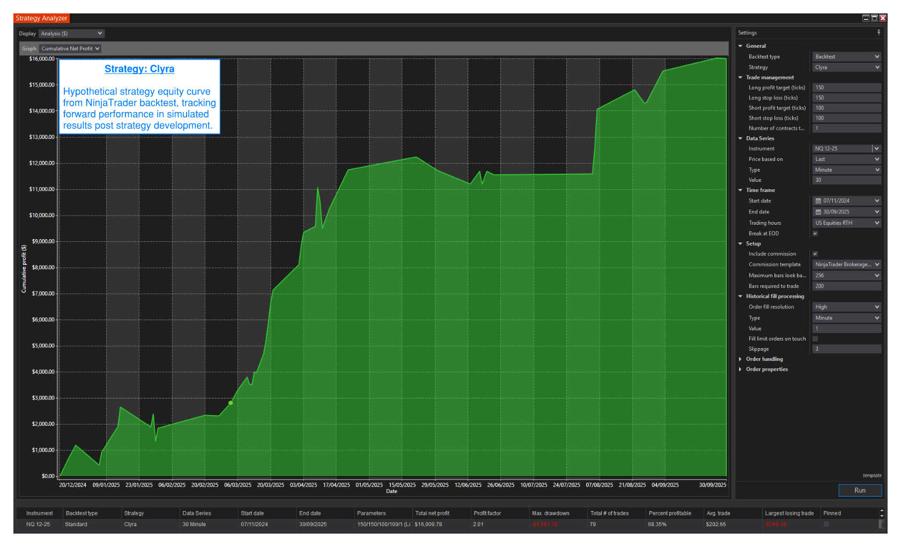
Task: Click the template link in Settings panel
Action: [x=872, y=476]
